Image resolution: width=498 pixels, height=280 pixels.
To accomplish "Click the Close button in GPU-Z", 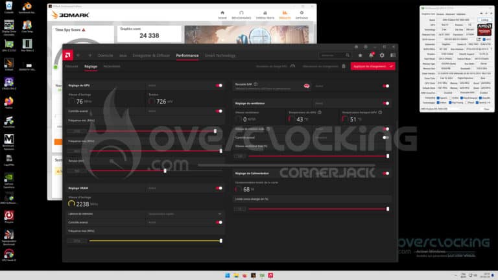I will 486,109.
